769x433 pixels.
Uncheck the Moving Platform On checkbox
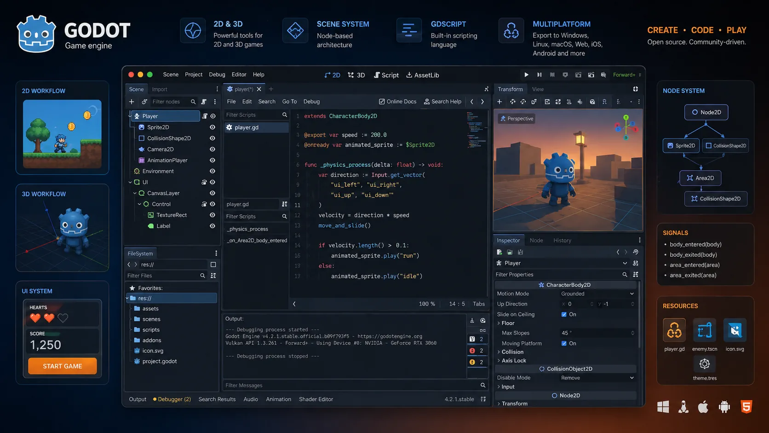(564, 343)
